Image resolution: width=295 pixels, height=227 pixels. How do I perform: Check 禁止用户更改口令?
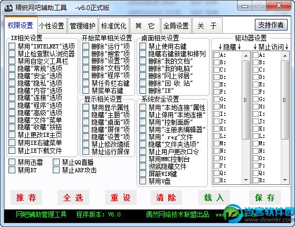click(143, 151)
